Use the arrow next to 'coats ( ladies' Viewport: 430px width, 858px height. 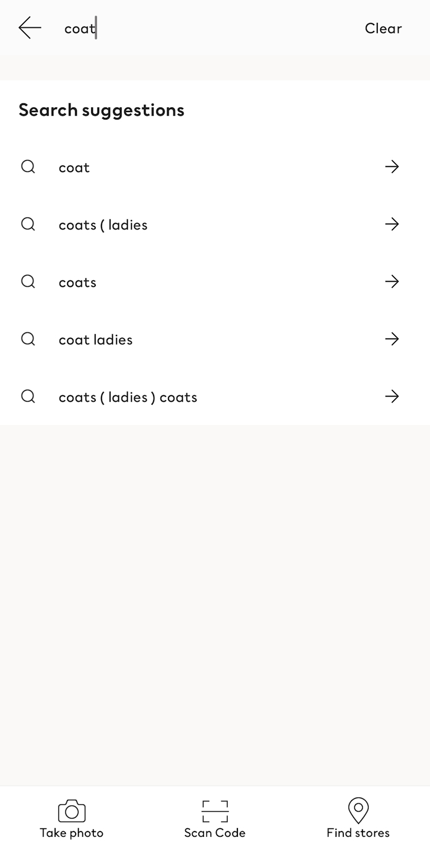tap(392, 224)
